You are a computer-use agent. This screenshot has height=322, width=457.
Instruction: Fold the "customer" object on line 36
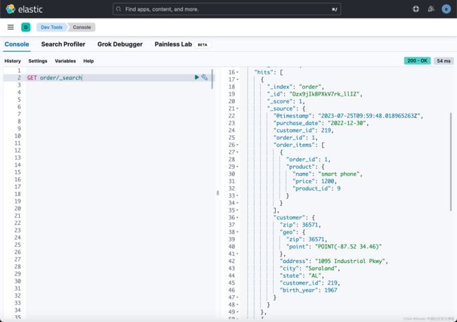[x=237, y=217]
